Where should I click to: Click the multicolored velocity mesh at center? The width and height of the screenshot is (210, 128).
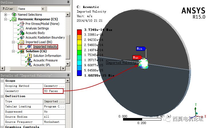pos(143,63)
